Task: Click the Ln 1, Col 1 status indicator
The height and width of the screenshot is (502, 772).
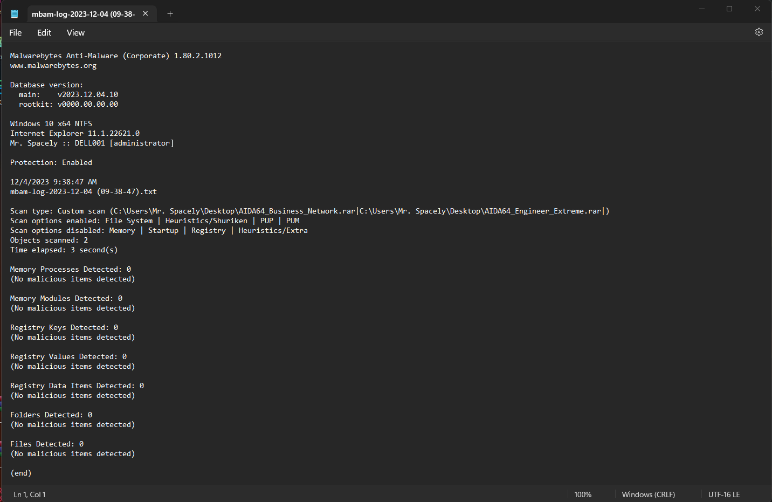Action: pos(30,494)
